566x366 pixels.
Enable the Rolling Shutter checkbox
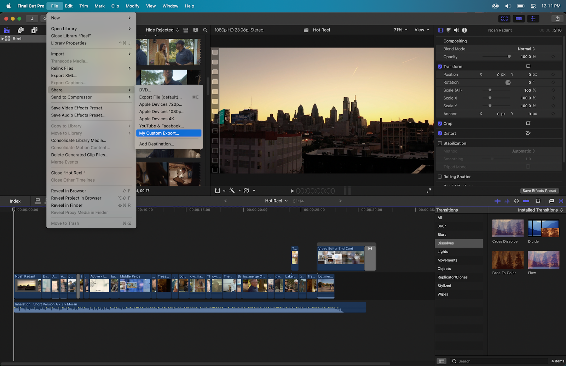(x=440, y=177)
